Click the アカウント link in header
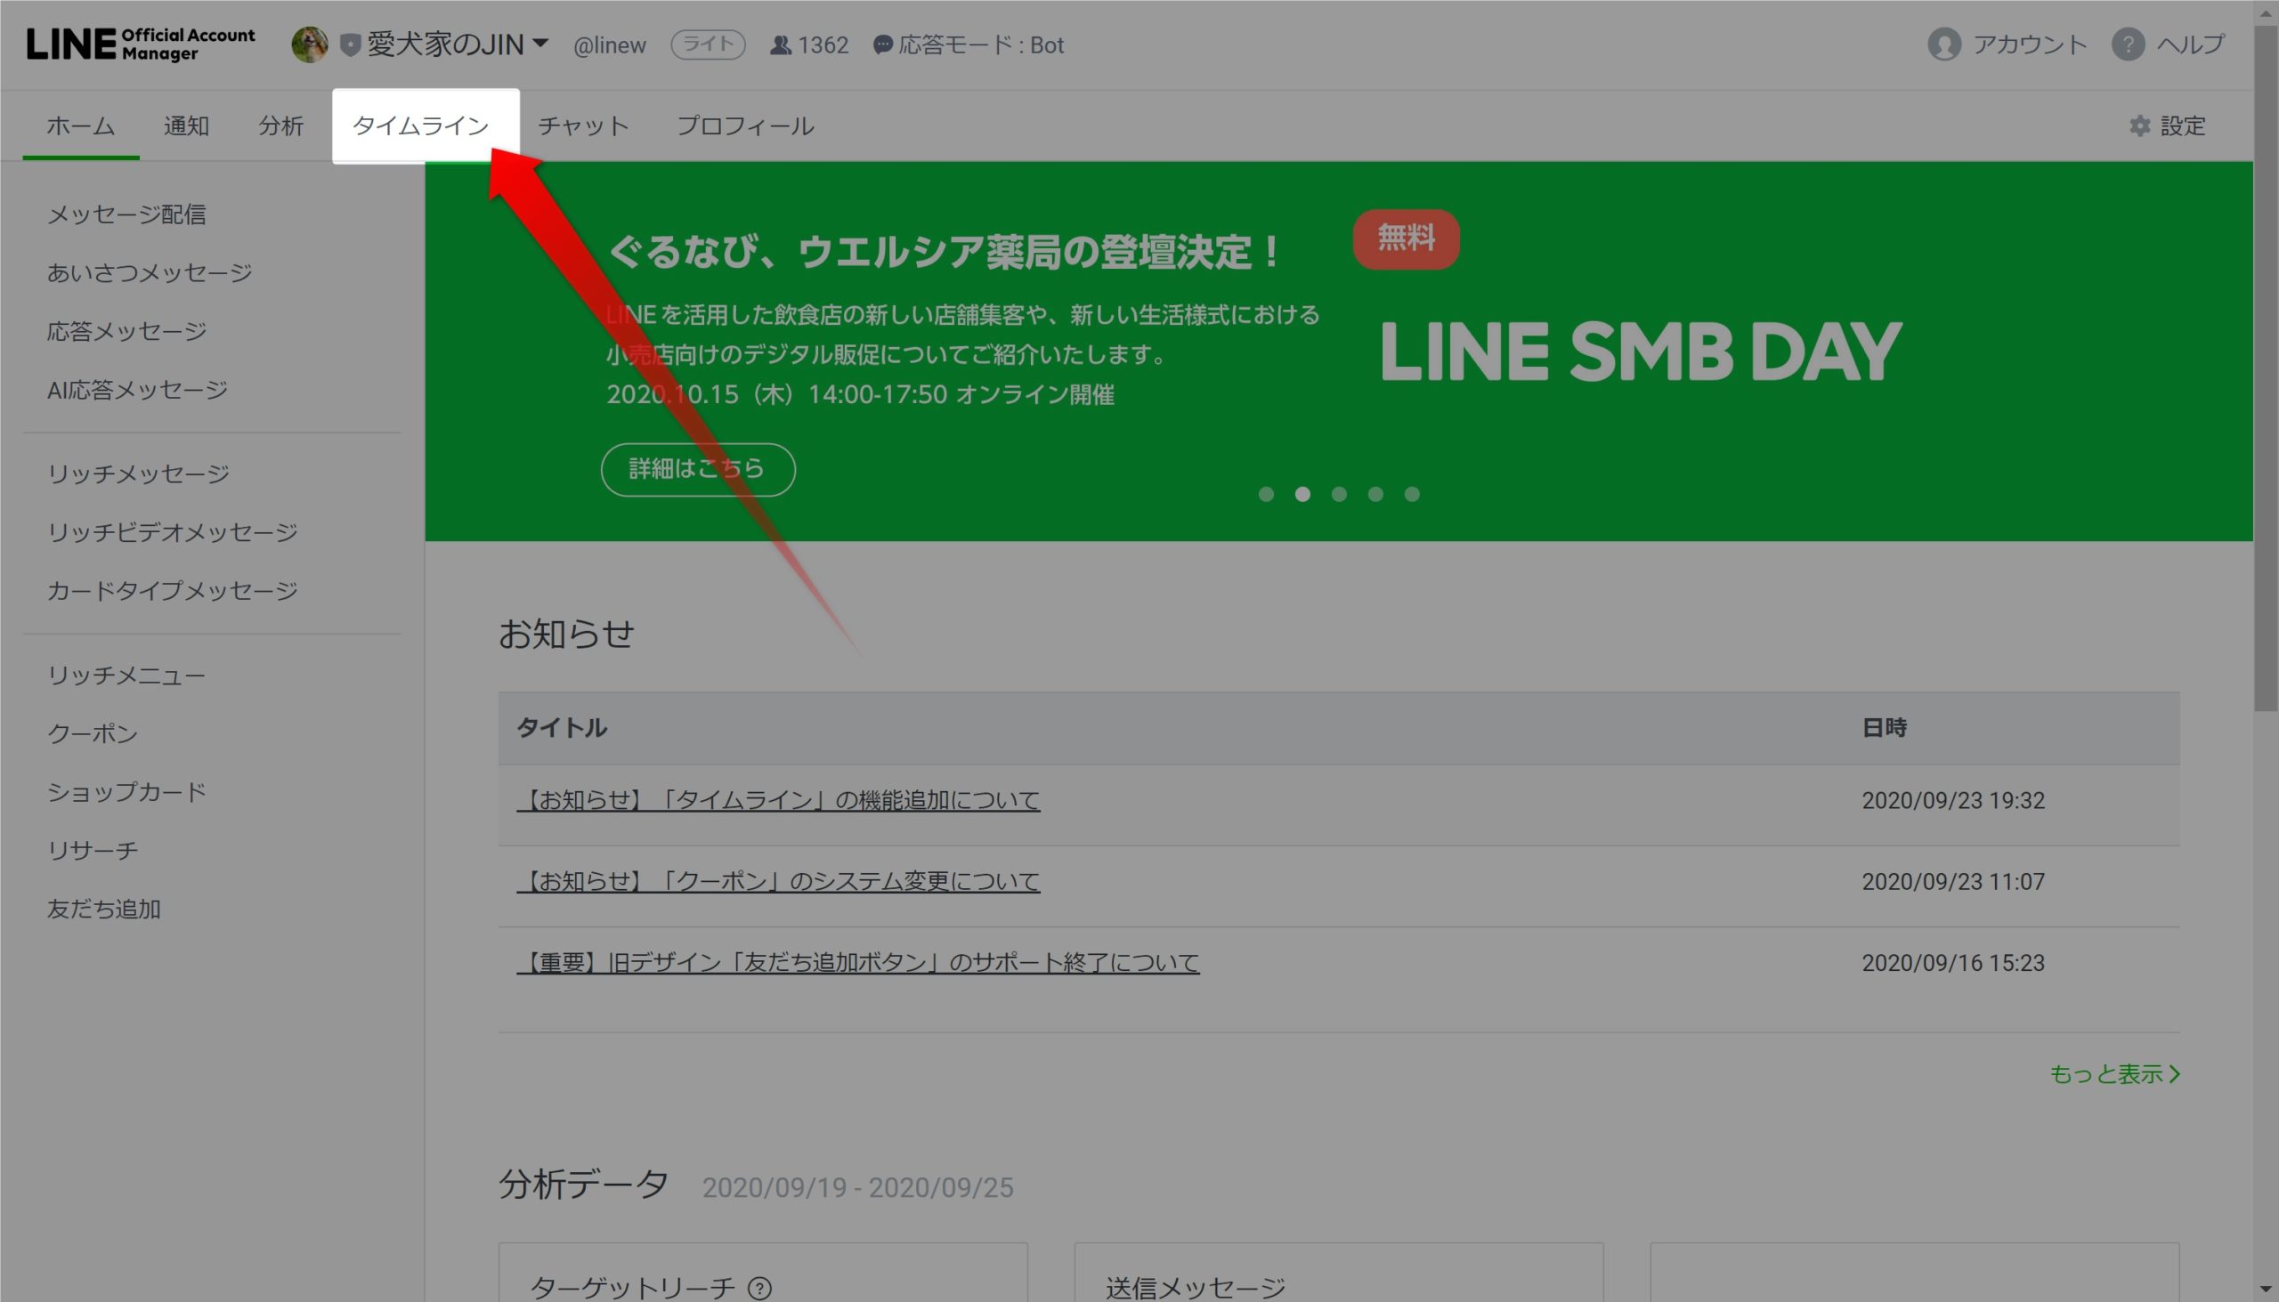The height and width of the screenshot is (1302, 2279). (x=2030, y=44)
